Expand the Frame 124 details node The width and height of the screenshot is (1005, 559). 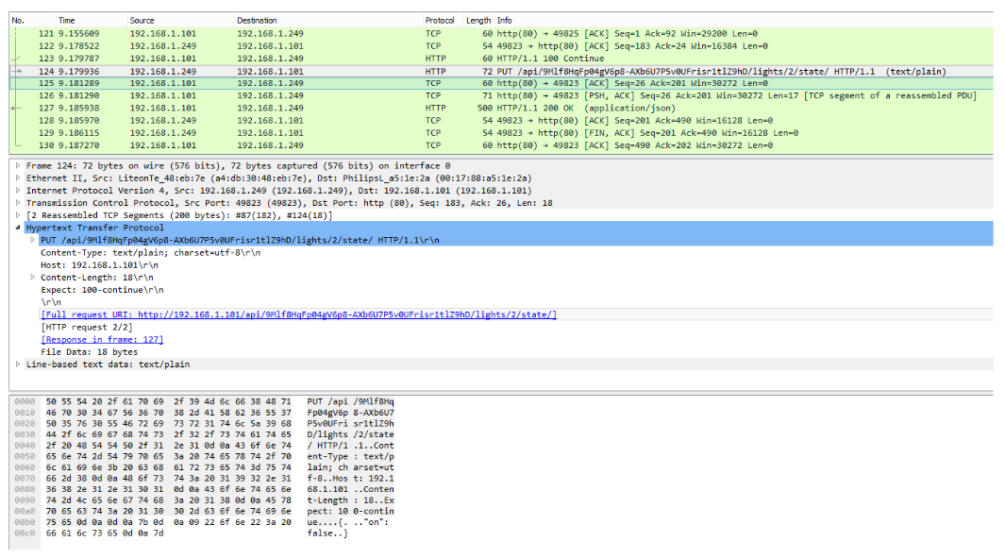click(x=18, y=165)
